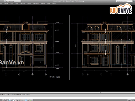Toggle Dynamic Input in status bar
Screen dimensions: 135x101
[22, 100]
